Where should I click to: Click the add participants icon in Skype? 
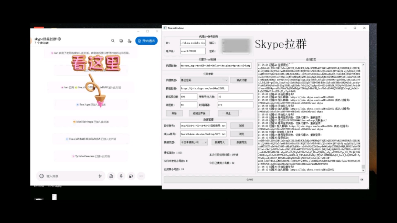pos(129,41)
